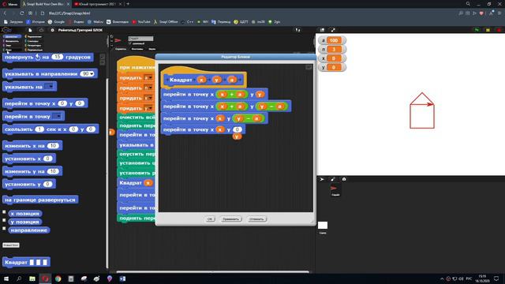
Task: Open the Snap! settings gear menu
Action: click(53, 30)
